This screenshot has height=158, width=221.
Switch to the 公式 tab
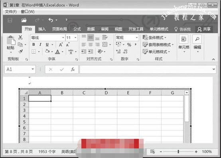pos(77,29)
